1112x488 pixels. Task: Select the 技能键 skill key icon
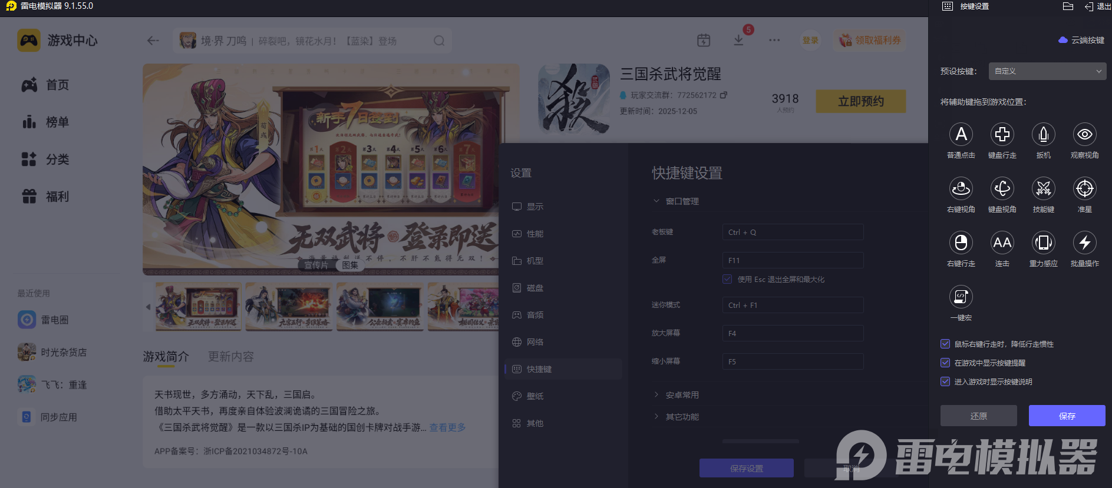coord(1044,188)
